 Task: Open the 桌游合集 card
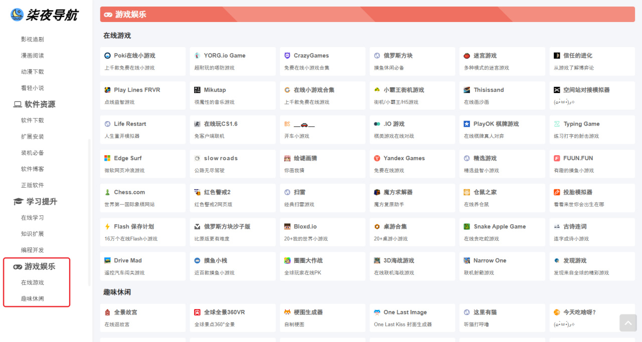(x=412, y=232)
